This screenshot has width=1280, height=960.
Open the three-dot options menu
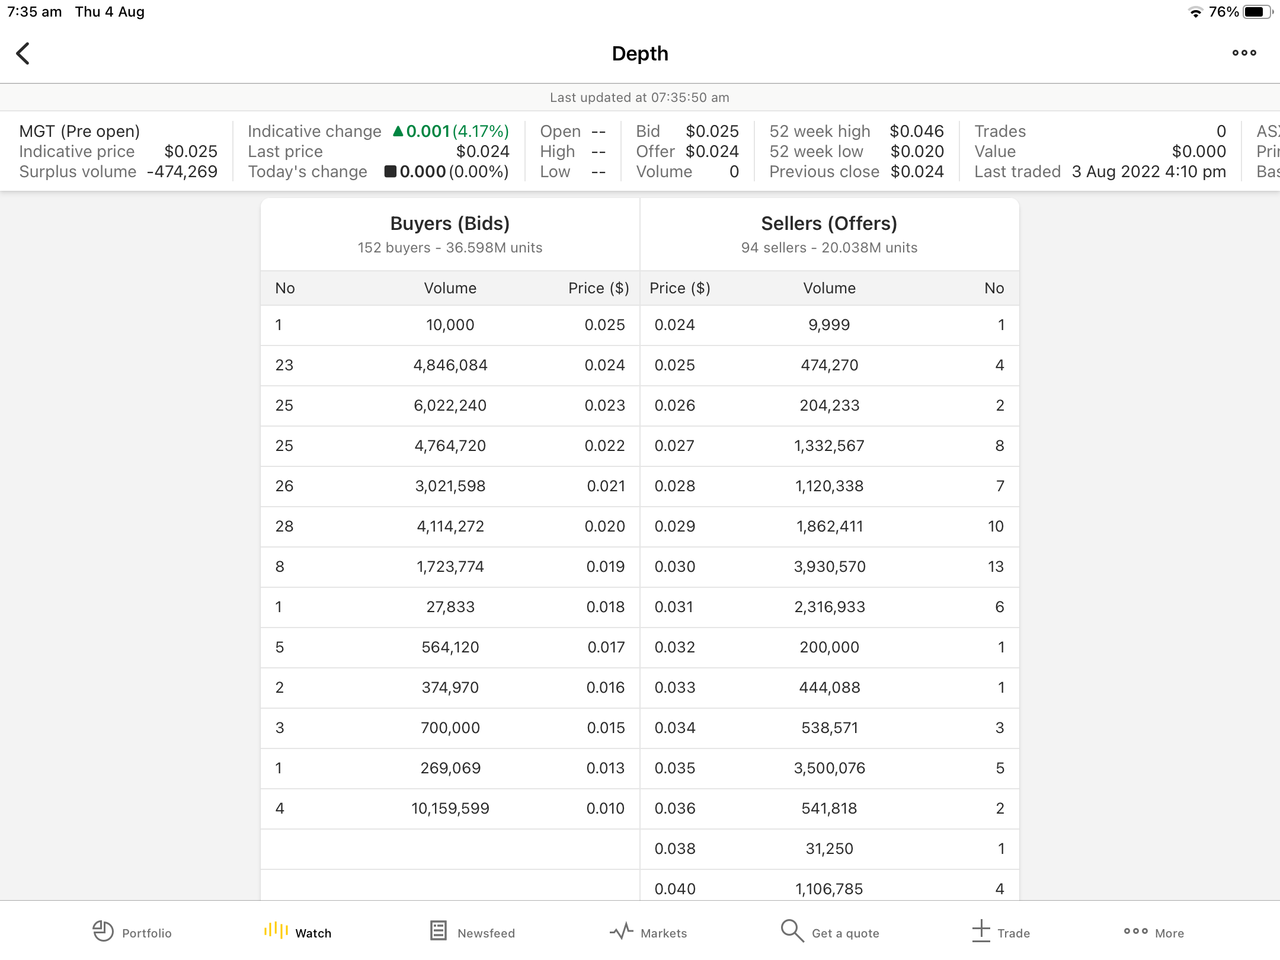[1244, 53]
